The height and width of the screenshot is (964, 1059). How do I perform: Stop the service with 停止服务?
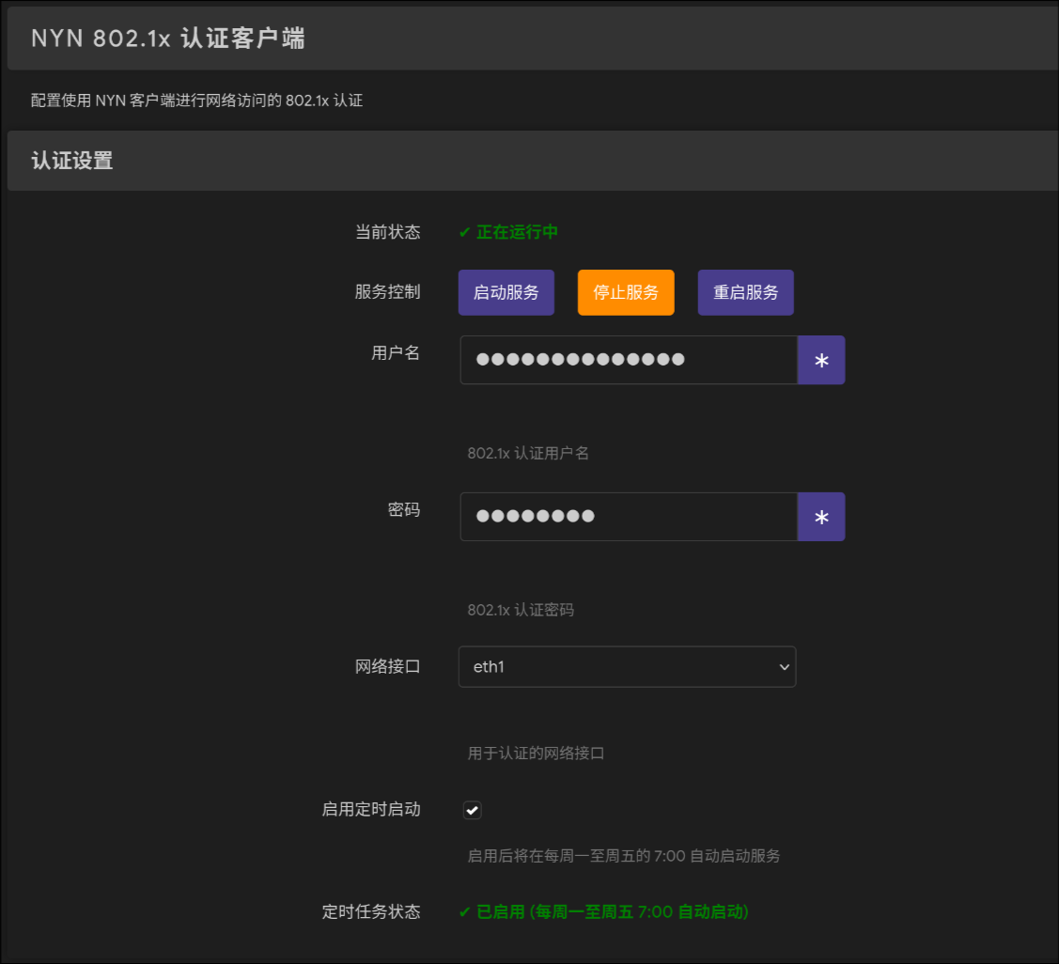[625, 292]
